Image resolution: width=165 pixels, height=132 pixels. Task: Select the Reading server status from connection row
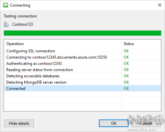click(x=82, y=70)
